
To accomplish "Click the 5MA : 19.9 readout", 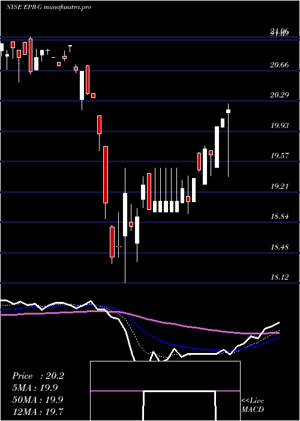I will coord(35,388).
